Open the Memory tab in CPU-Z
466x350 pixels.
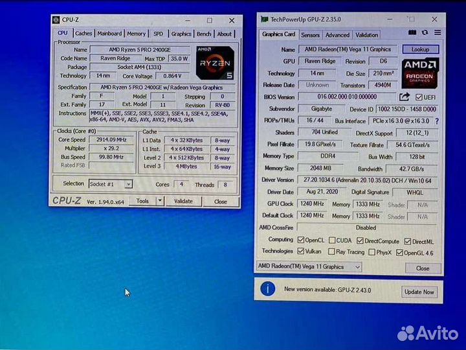click(x=137, y=34)
